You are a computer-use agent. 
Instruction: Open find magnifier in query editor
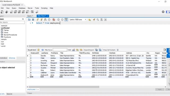coord(98,19)
